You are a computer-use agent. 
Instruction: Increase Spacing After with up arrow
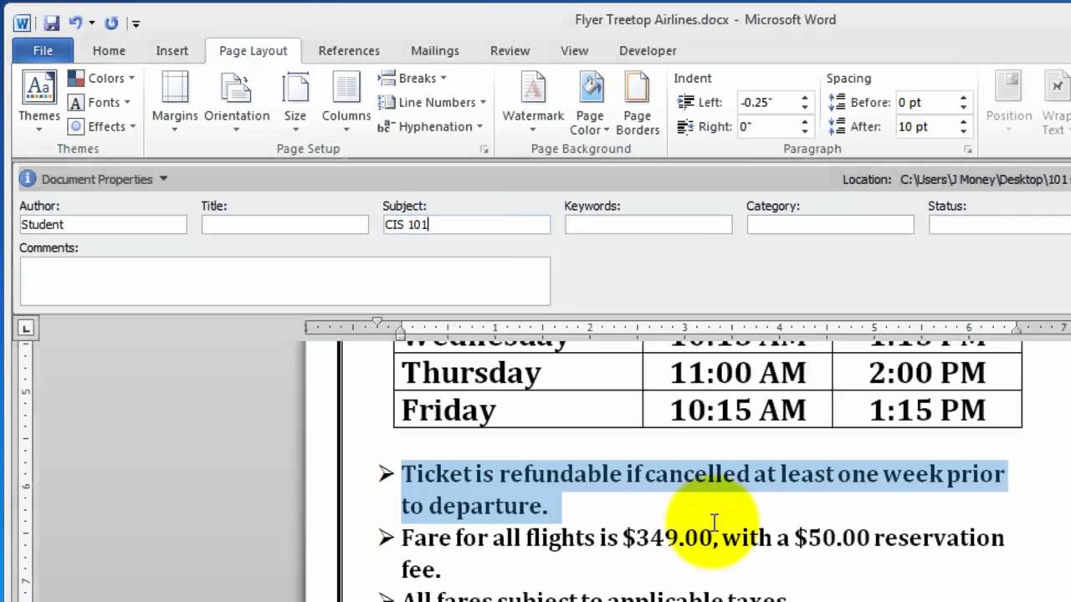tap(964, 122)
